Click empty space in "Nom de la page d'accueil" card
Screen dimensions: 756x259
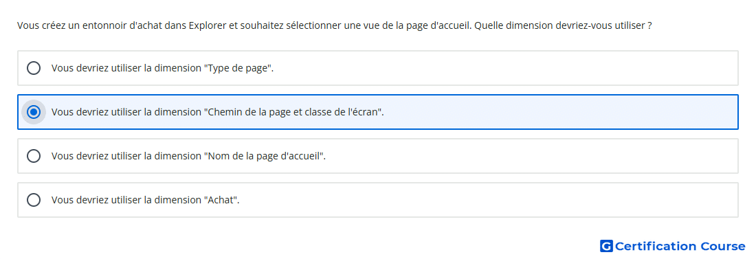[x=531, y=156]
